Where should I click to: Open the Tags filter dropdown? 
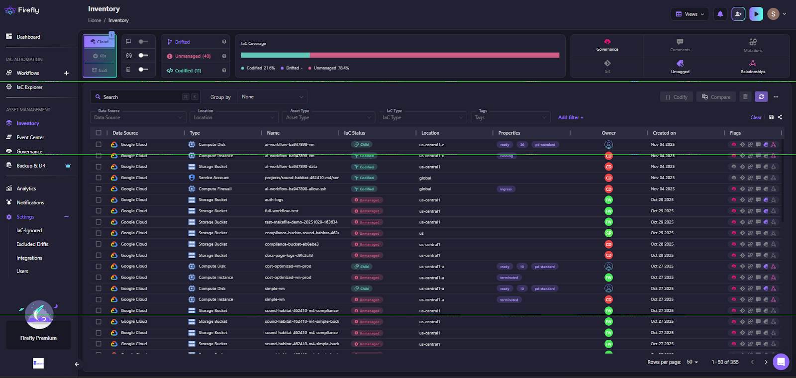tap(511, 117)
